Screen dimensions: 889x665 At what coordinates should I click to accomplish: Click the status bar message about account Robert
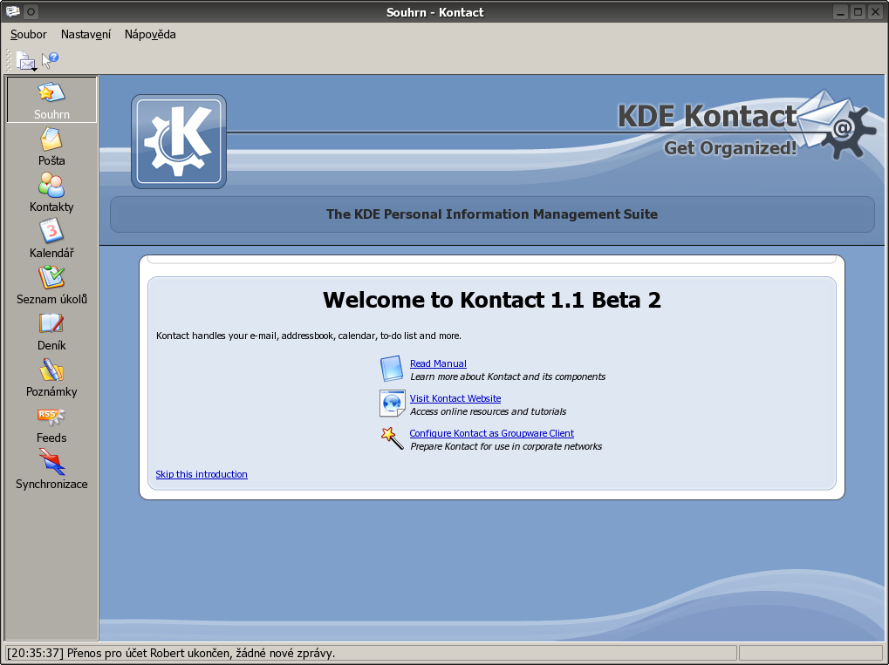pos(171,653)
